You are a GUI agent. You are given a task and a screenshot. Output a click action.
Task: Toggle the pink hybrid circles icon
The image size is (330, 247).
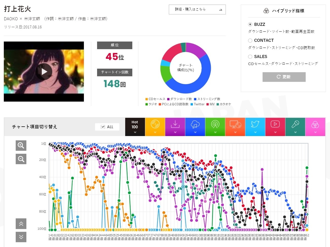click(x=315, y=127)
